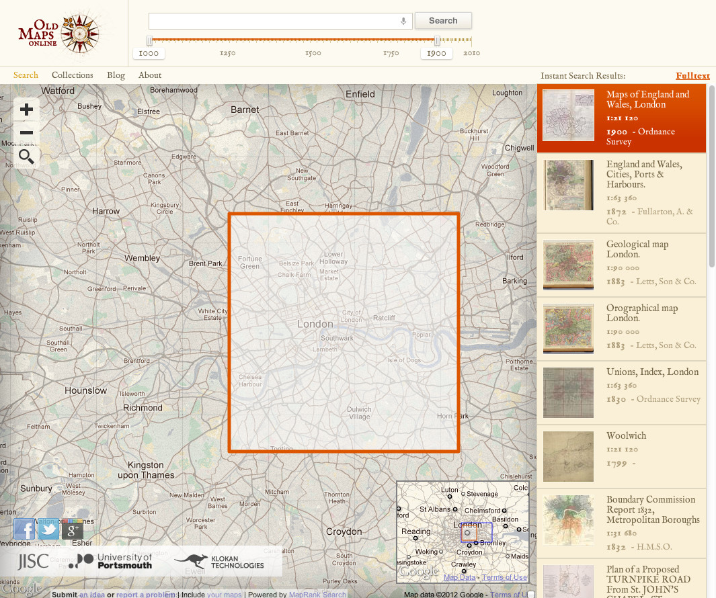Zoom in the map with plus button
The height and width of the screenshot is (598, 716).
click(x=27, y=110)
